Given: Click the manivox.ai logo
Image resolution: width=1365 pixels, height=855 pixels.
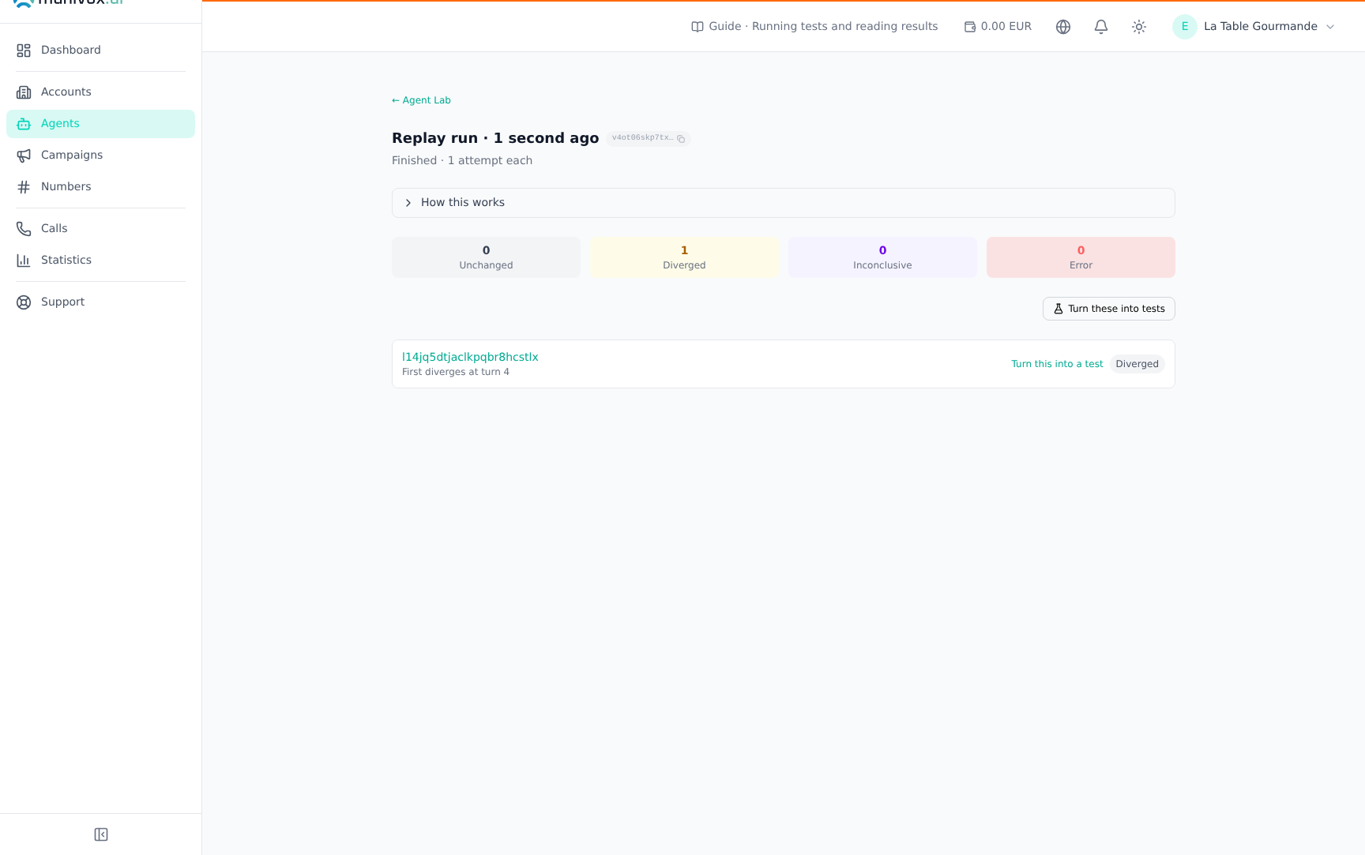Looking at the screenshot, I should 69,2.
